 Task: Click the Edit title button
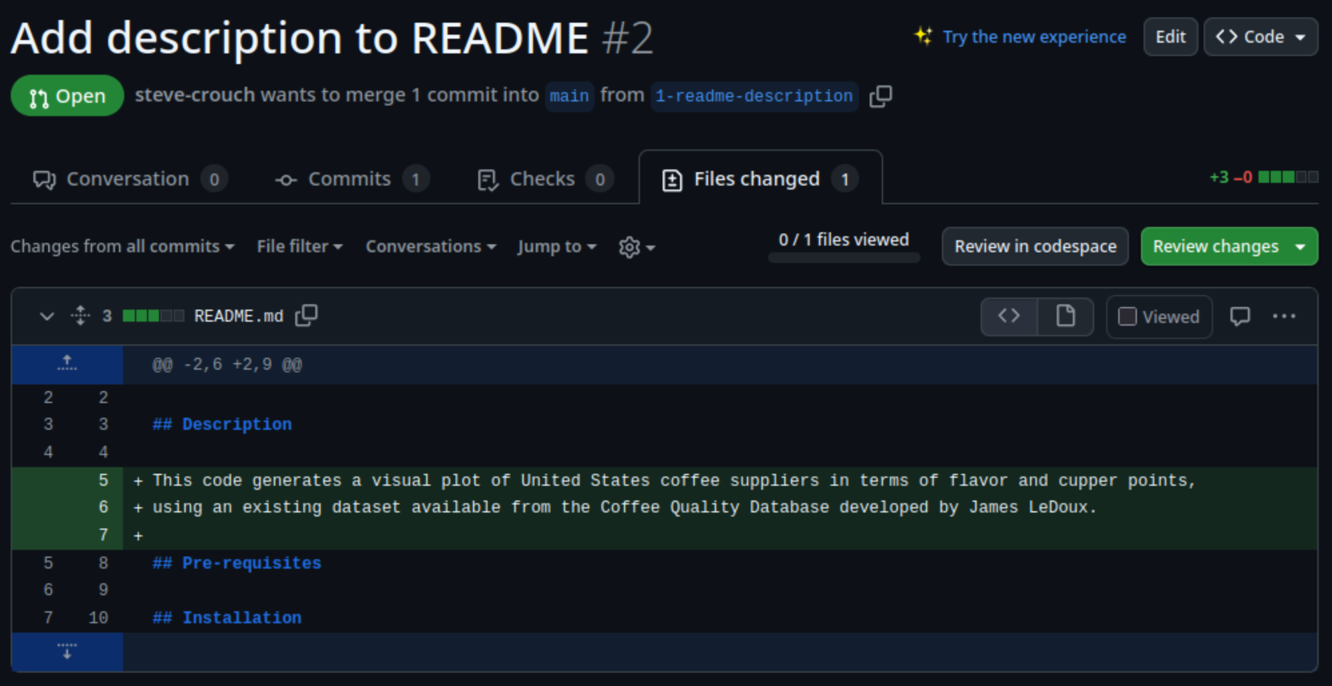click(1170, 37)
